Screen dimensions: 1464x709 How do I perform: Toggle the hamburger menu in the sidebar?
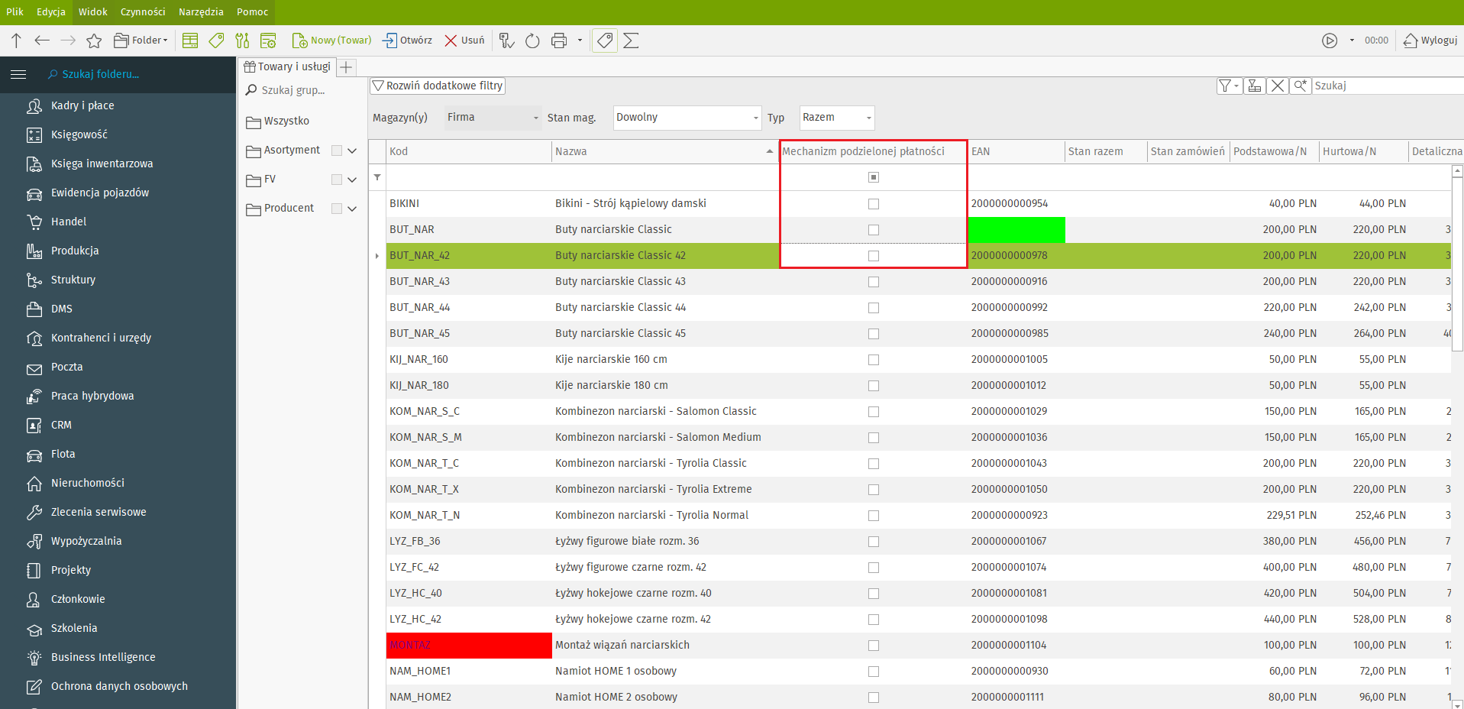pos(18,74)
